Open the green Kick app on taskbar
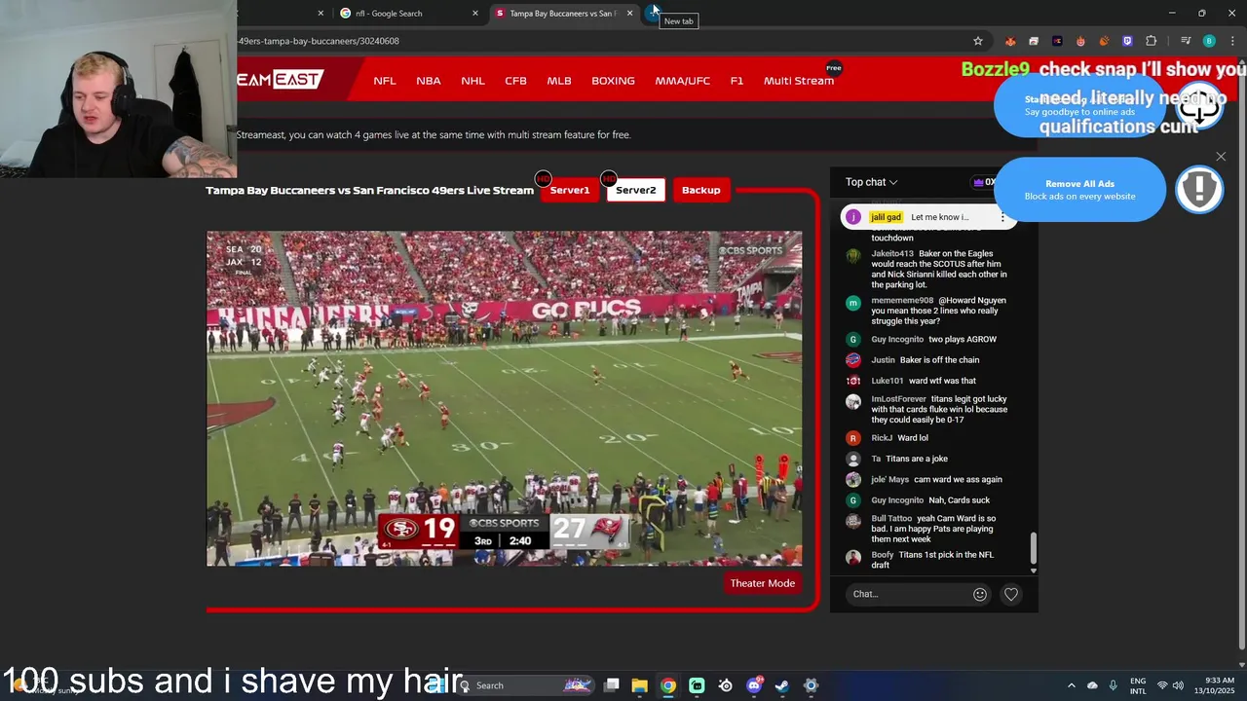The height and width of the screenshot is (701, 1247). (697, 685)
